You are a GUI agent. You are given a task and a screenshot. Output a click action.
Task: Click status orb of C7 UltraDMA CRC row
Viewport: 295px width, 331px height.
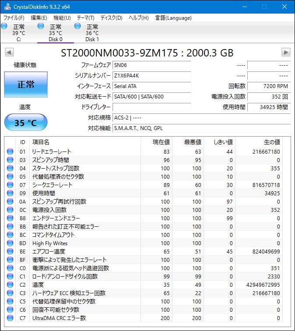pyautogui.click(x=10, y=318)
